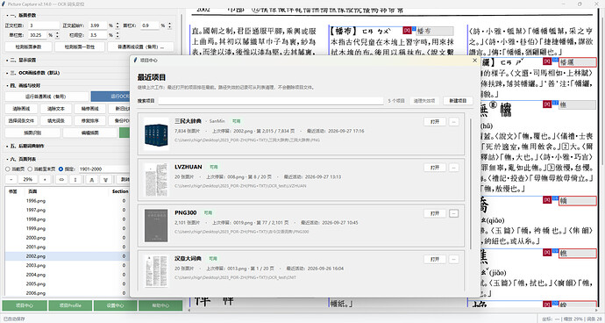Open the 帮助中心 bottom green button

tap(160, 305)
